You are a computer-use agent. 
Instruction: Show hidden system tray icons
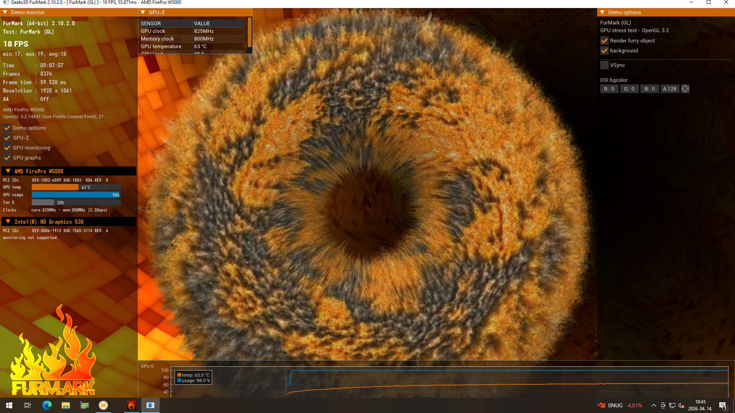pos(653,405)
